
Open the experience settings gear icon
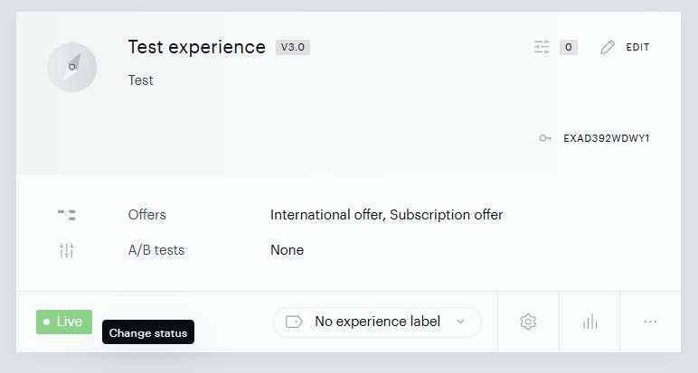528,322
